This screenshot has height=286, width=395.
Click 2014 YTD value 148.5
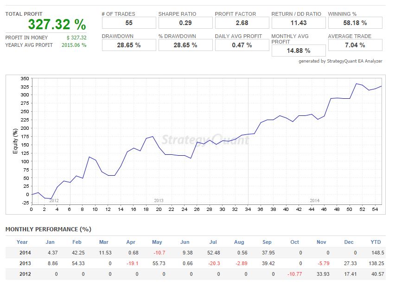click(378, 253)
